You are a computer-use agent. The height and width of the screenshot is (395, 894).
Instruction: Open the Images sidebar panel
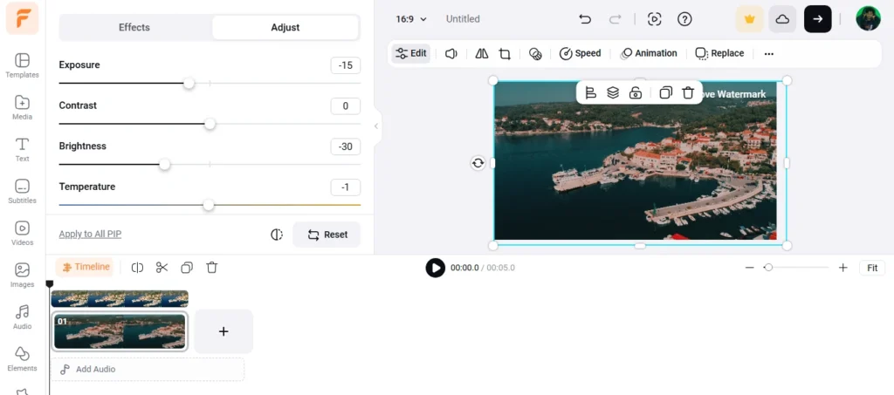22,275
